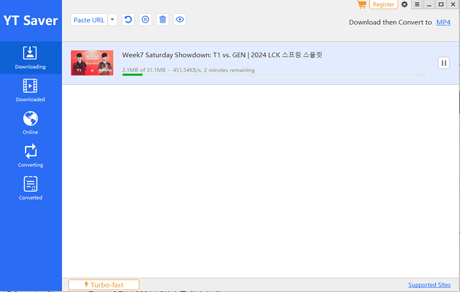Show the Converted files tab
The image size is (460, 292).
30,188
